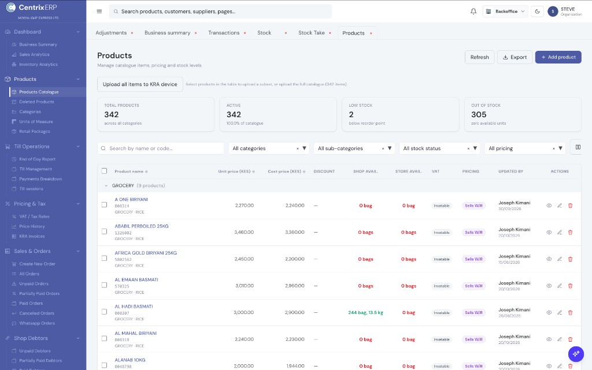Sort by Product name column
The width and height of the screenshot is (592, 370).
[131, 171]
